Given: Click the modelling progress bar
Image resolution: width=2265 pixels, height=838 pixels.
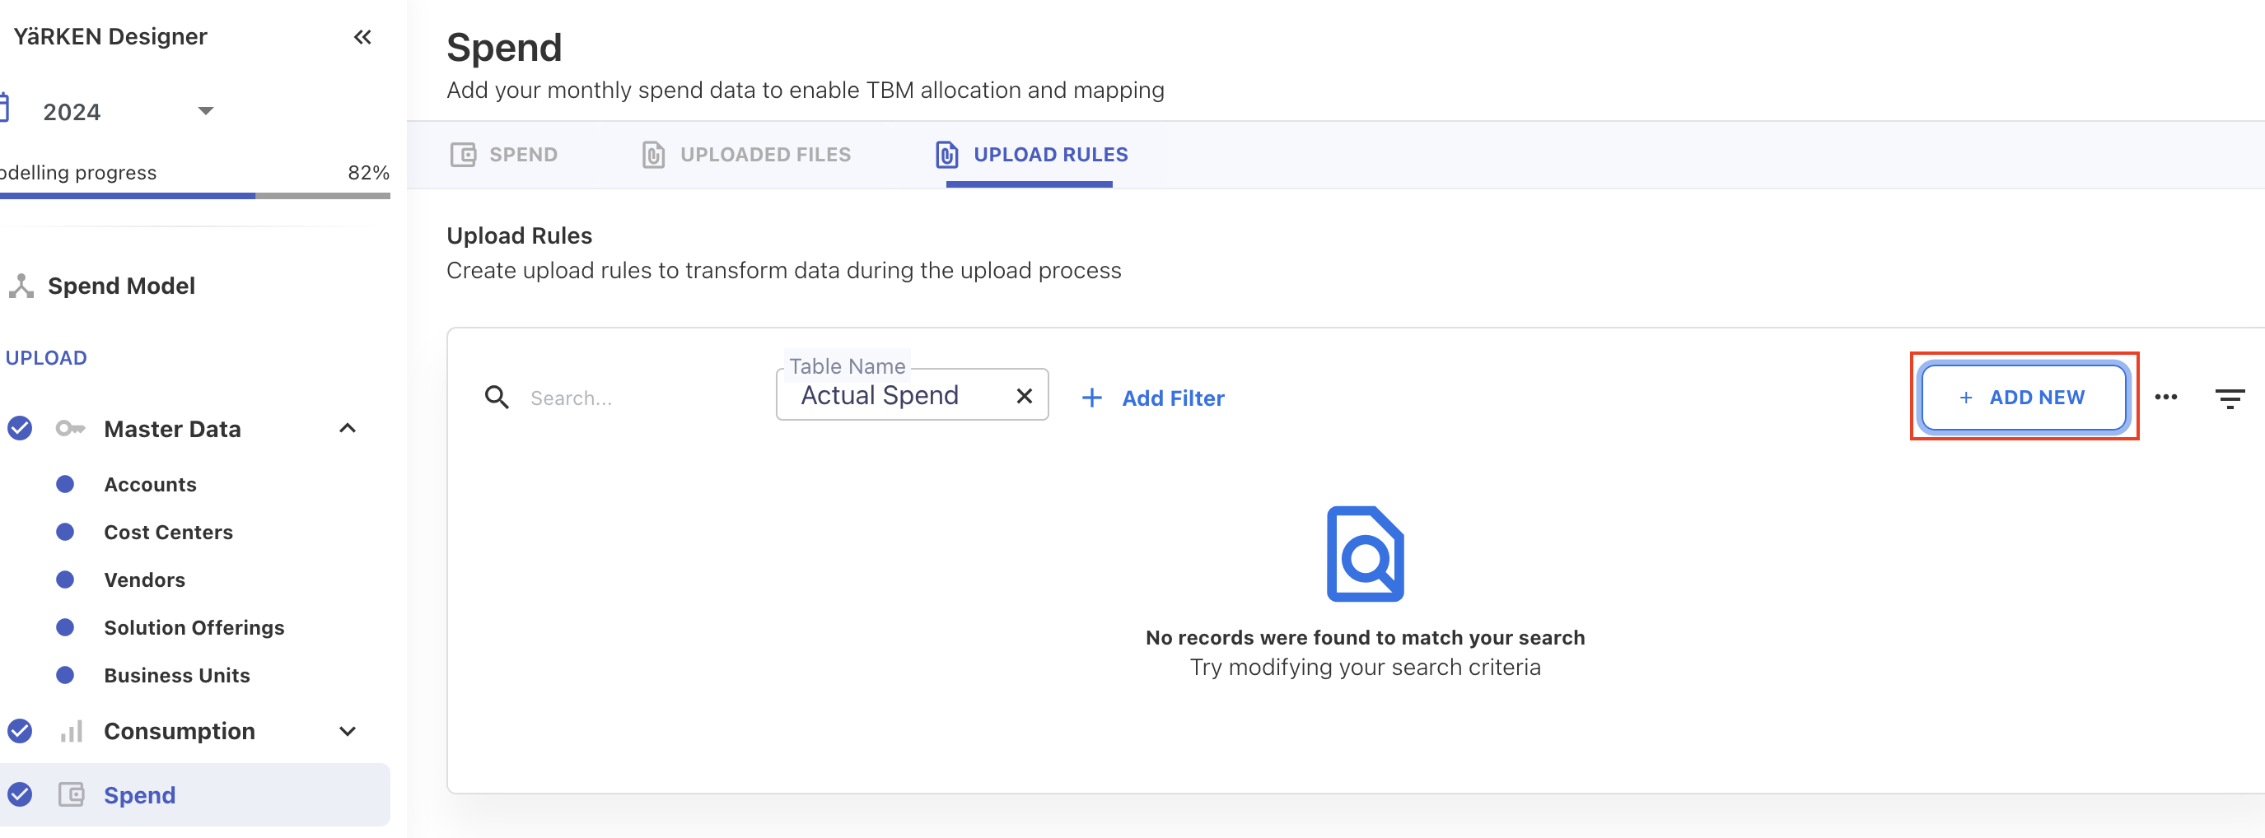Looking at the screenshot, I should [x=194, y=196].
